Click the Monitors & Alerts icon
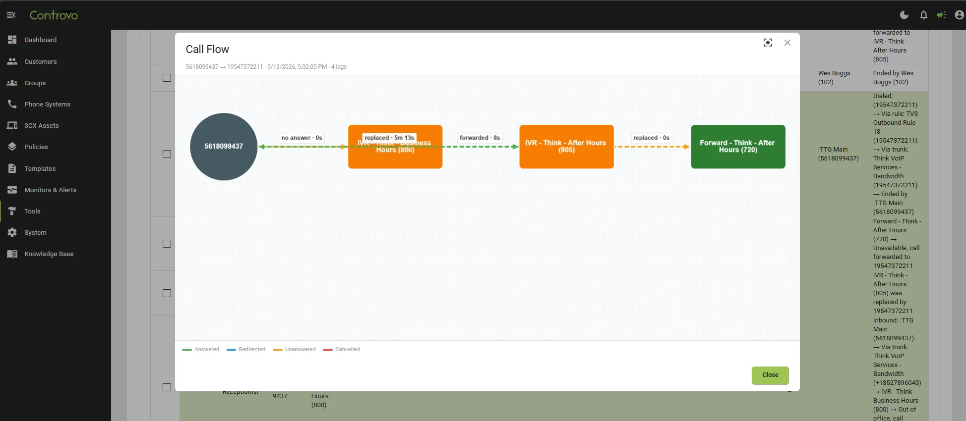The image size is (966, 421). 12,190
